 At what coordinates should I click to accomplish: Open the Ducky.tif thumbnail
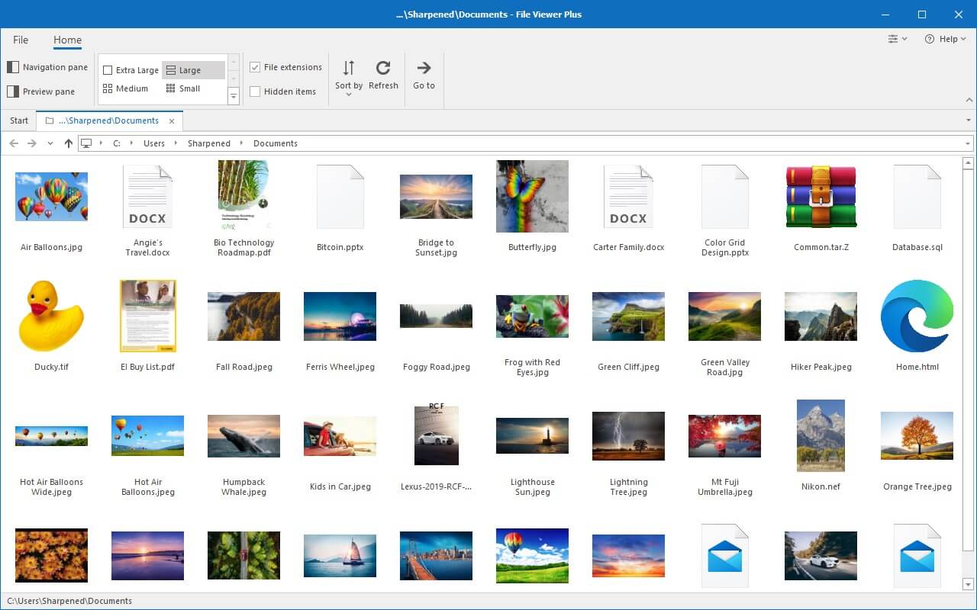pyautogui.click(x=51, y=316)
